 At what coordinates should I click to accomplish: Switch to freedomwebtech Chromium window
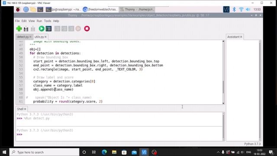[x=100, y=10]
